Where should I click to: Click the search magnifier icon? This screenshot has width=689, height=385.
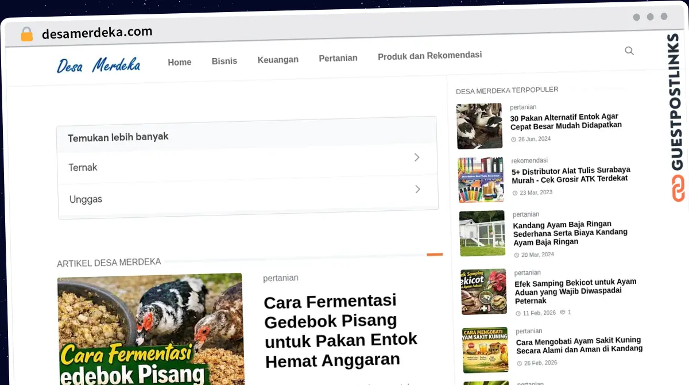(x=629, y=51)
